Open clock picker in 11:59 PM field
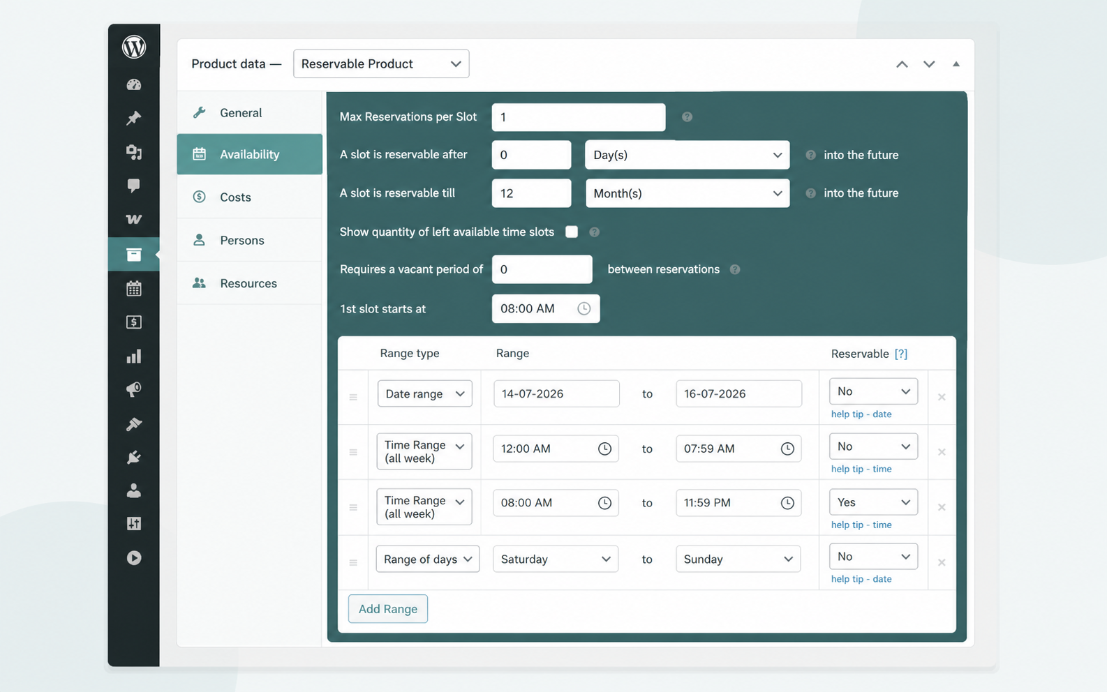The image size is (1107, 692). (787, 503)
